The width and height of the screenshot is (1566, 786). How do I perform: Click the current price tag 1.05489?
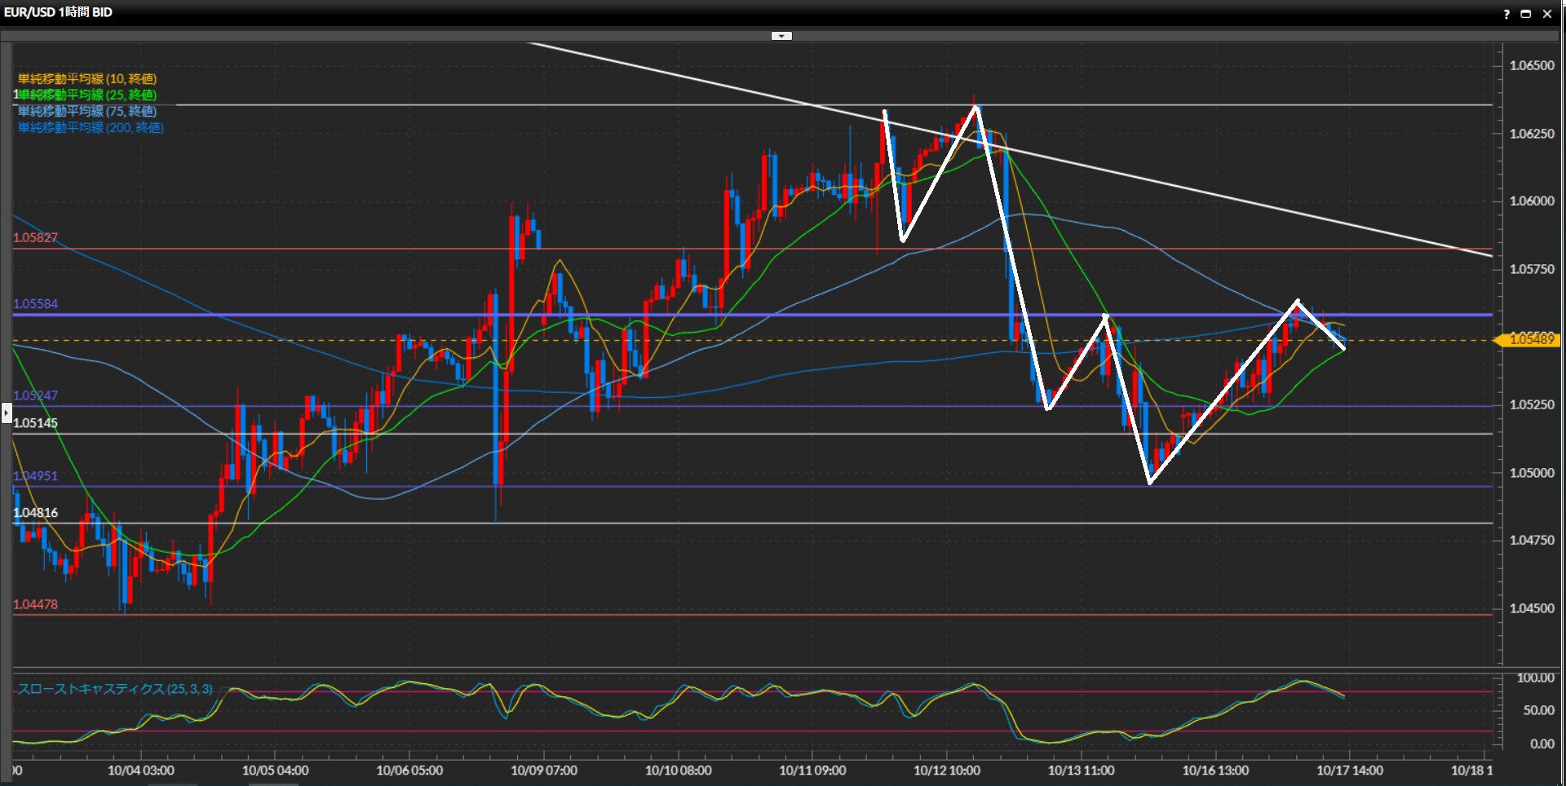point(1531,340)
